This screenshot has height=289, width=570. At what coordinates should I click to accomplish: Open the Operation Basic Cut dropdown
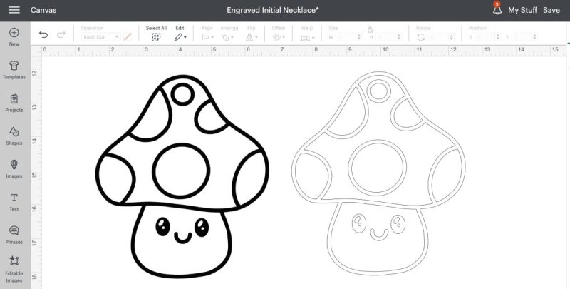100,37
